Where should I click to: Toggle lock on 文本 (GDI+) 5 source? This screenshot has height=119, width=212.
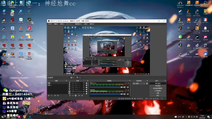tap(86, 87)
